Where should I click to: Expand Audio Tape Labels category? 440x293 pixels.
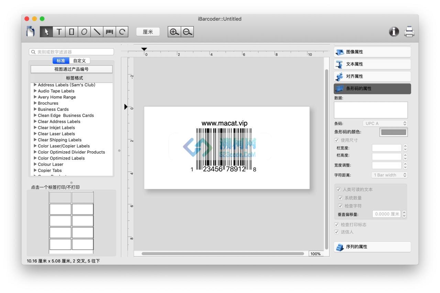coord(35,91)
